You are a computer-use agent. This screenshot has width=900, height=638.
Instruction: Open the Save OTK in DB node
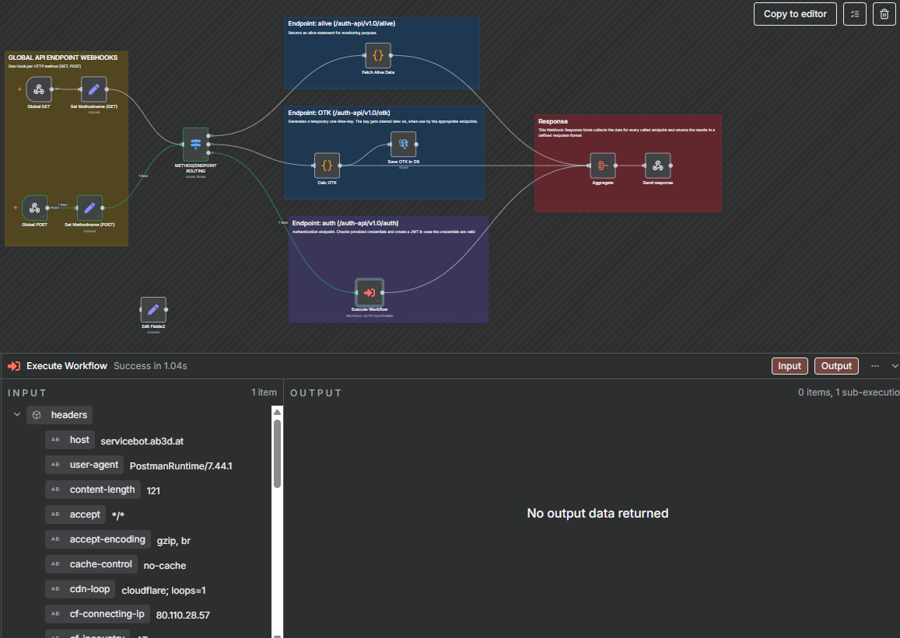coord(403,144)
